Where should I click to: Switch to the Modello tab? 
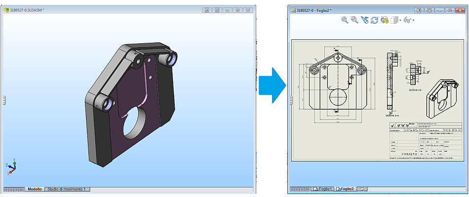[34, 189]
